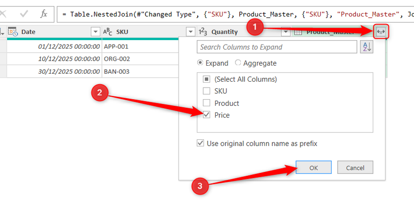The width and height of the screenshot is (414, 205).
Task: Click the Search Columns to Expand field
Action: click(277, 47)
